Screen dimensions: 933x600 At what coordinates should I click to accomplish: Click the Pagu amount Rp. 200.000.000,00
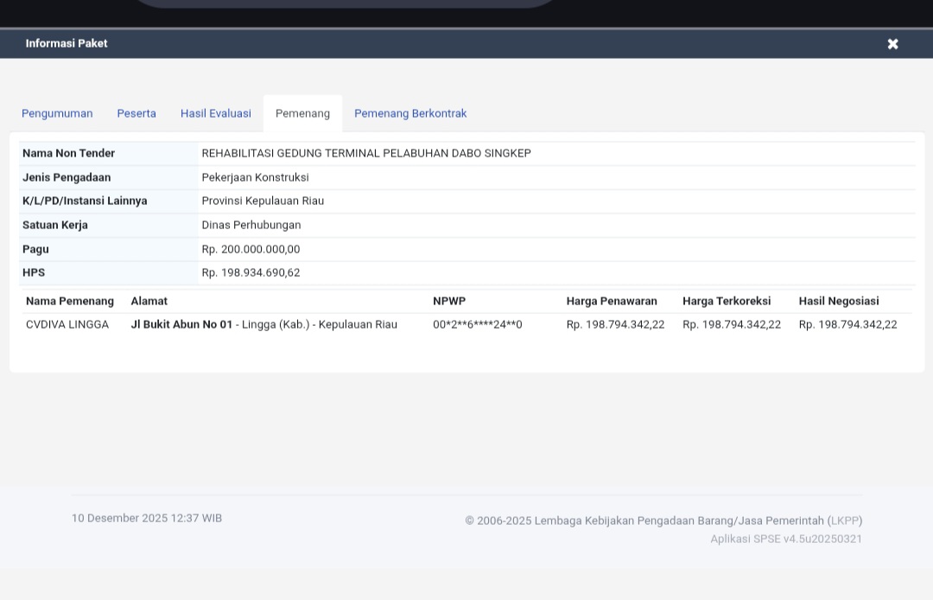(251, 249)
